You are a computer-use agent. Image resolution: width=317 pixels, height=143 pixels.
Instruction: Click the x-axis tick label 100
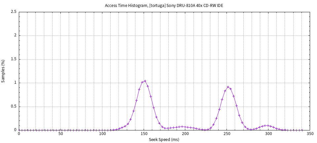pyautogui.click(x=102, y=134)
